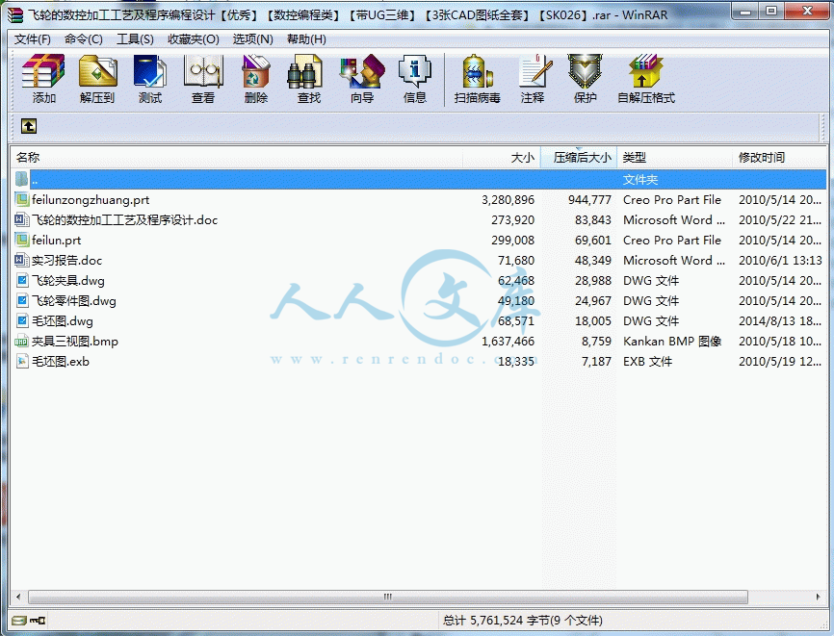Select file feilun.prt

(57, 241)
